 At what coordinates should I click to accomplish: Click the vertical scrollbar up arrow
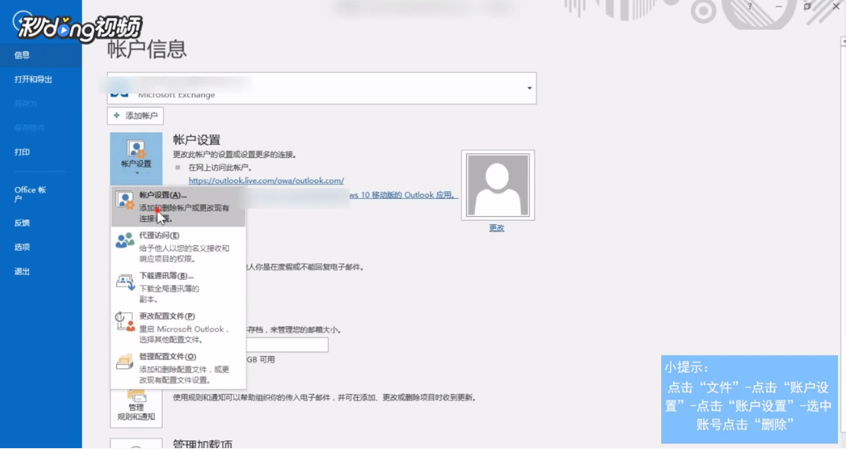pyautogui.click(x=843, y=41)
